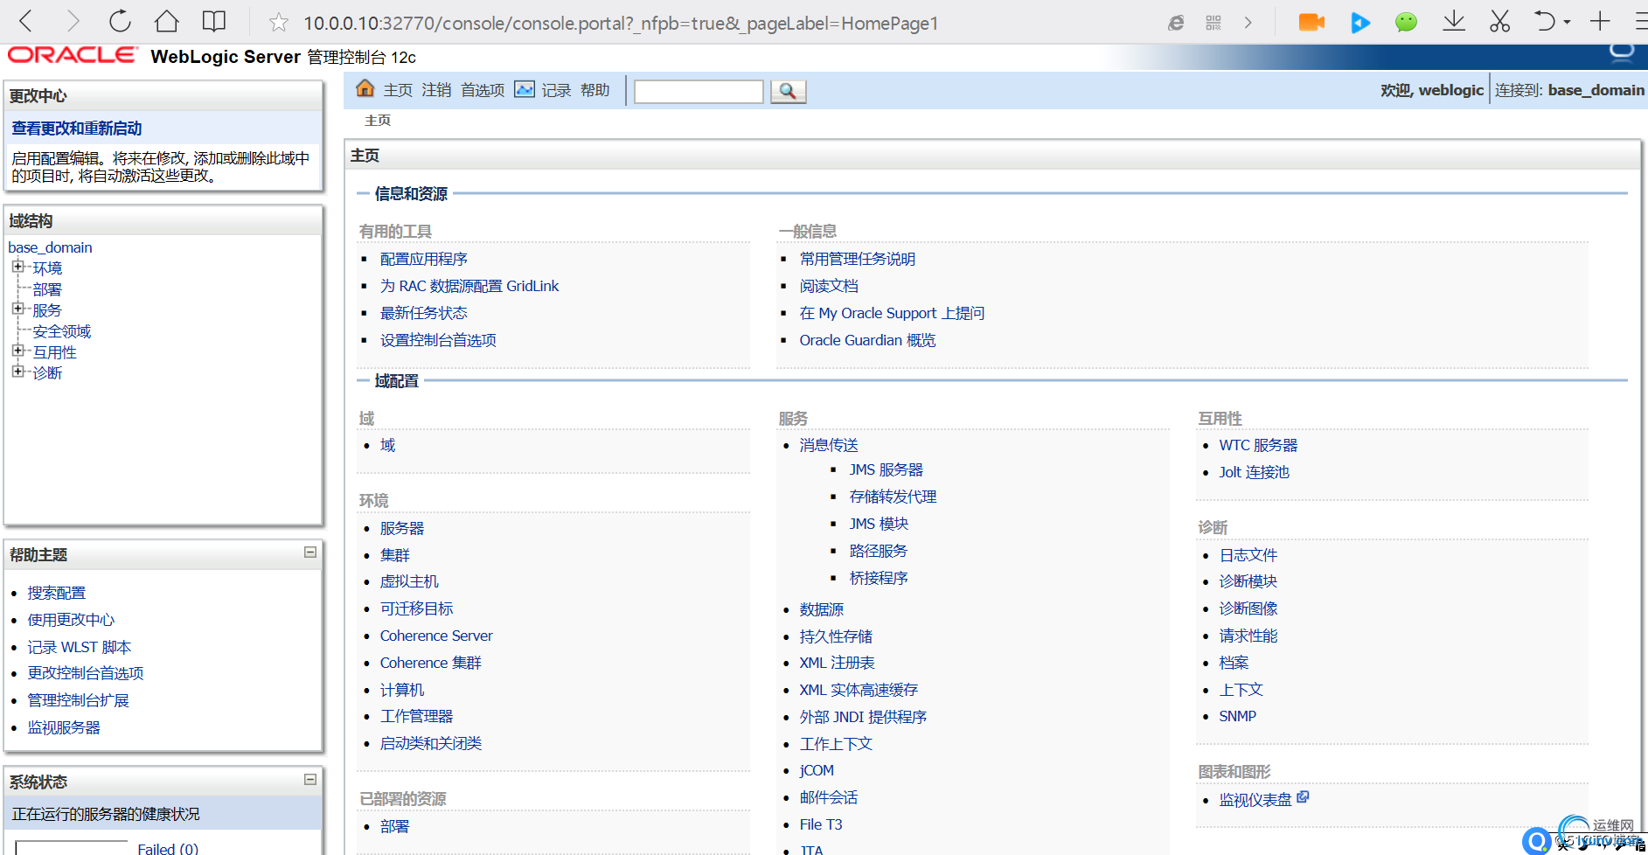Image resolution: width=1648 pixels, height=855 pixels.
Task: Open the browser hamburger menu
Action: (1640, 21)
